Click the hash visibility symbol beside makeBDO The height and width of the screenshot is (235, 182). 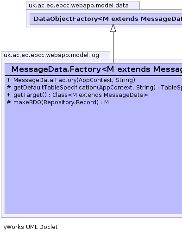[9, 102]
